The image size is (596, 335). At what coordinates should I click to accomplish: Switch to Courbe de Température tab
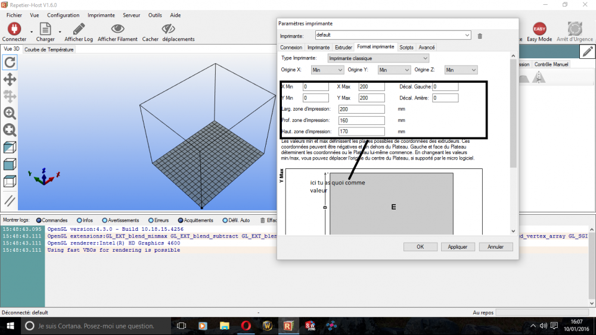tap(49, 50)
